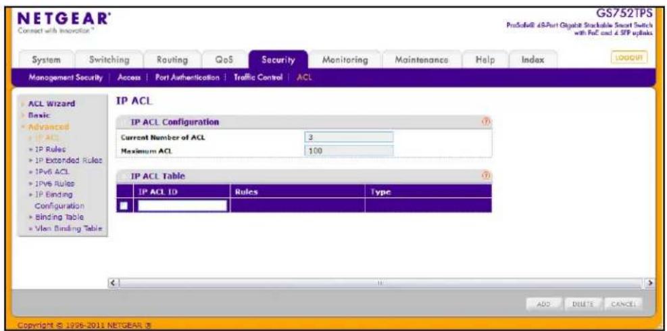Go to Port Authentication submenu
Viewport: 667px width, 331px height.
pyautogui.click(x=187, y=78)
